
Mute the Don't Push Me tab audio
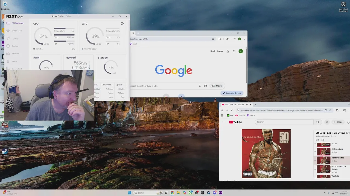(247, 105)
